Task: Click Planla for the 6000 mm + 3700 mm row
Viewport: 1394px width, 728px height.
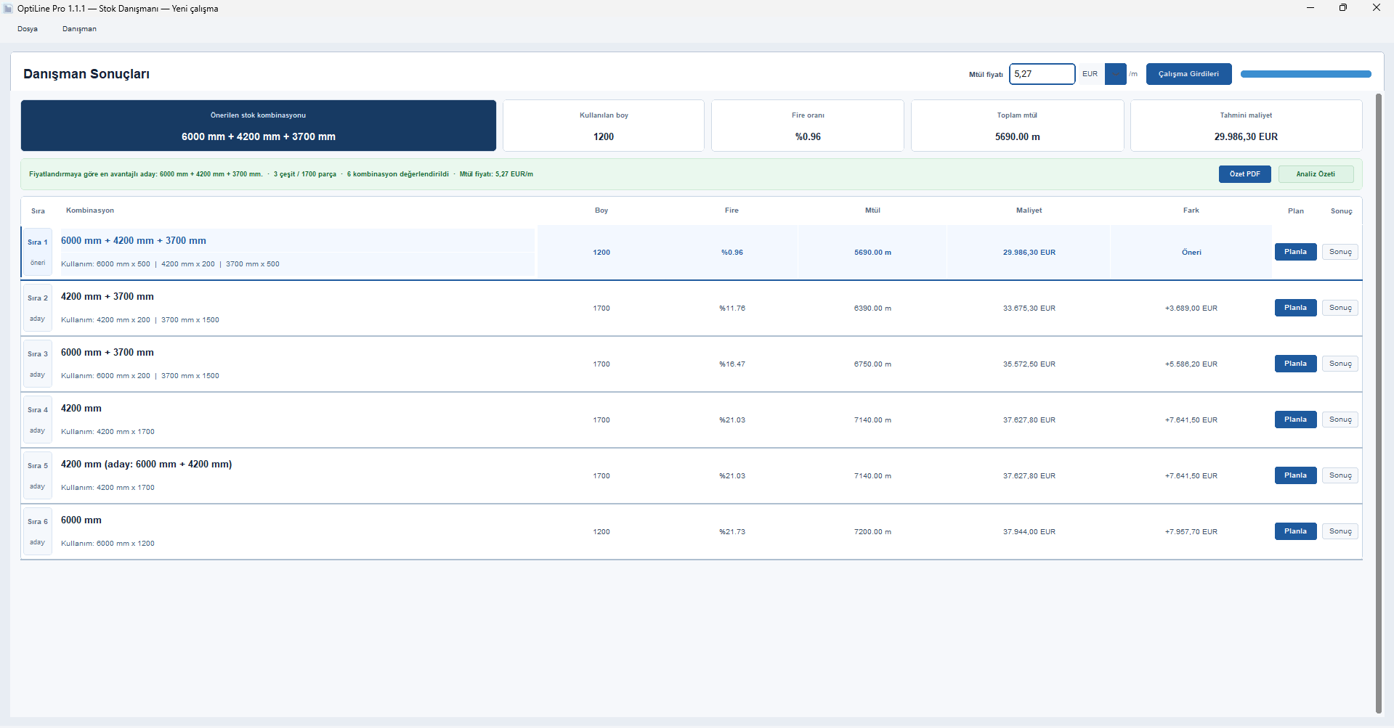Action: 1295,364
